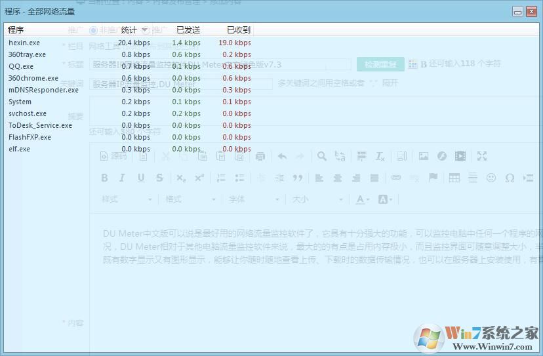Screen dimensions: 543x356
Task: Sort by the 统计 column header
Action: (130, 30)
